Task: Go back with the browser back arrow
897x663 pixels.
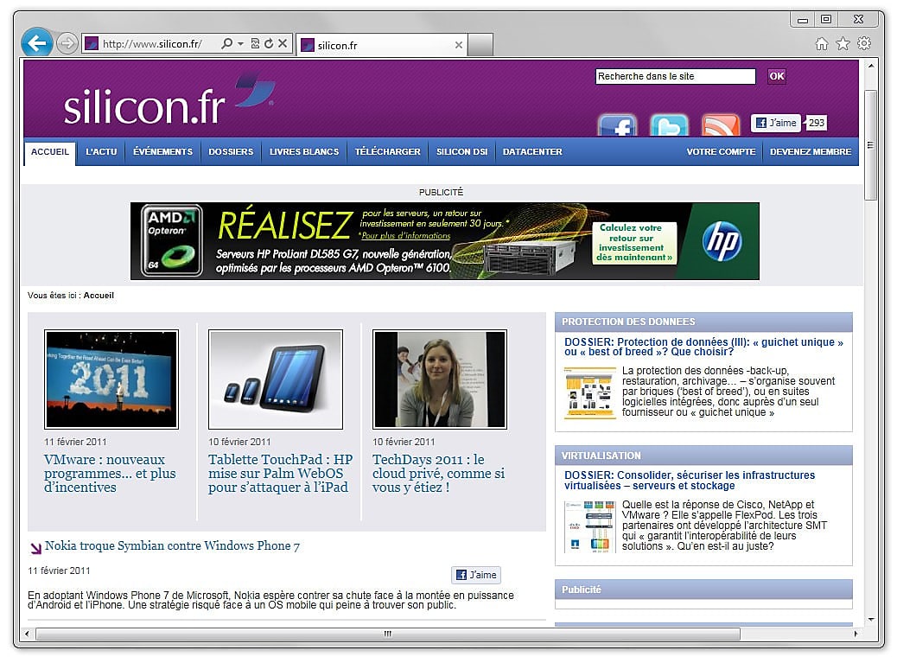Action: 36,43
